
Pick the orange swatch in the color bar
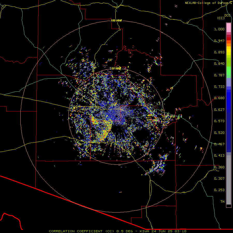click(229, 45)
